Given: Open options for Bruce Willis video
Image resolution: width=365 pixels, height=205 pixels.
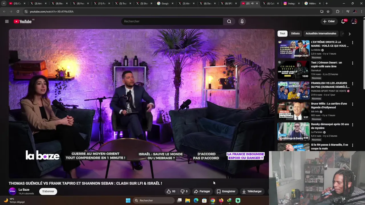Looking at the screenshot, I should click(352, 104).
